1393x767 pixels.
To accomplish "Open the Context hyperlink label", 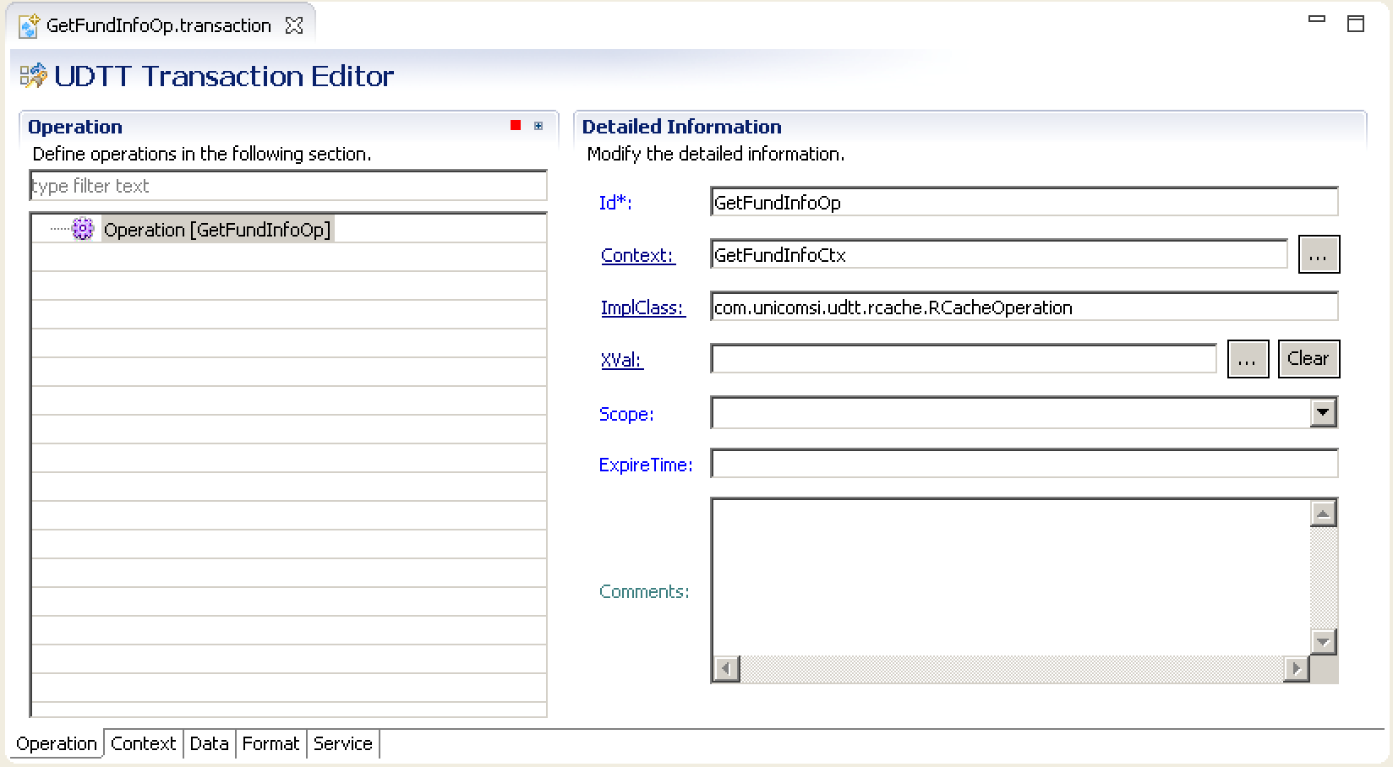I will 637,255.
